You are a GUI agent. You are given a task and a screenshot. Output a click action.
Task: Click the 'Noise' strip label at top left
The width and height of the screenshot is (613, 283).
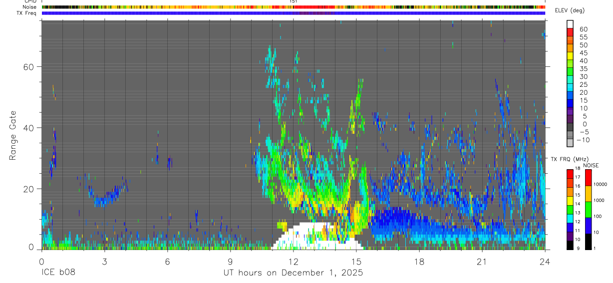coord(29,7)
